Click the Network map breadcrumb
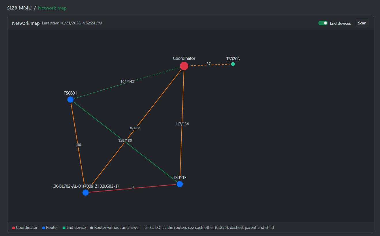This screenshot has width=380, height=236. (x=52, y=8)
